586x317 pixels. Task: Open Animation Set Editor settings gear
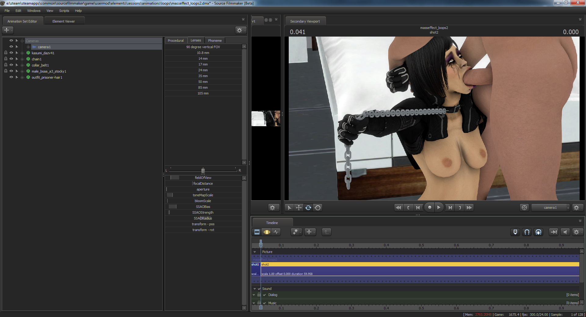pos(240,30)
